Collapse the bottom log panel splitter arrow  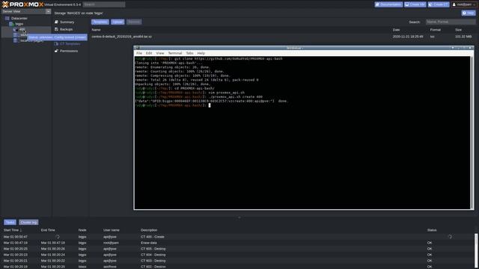(239, 217)
